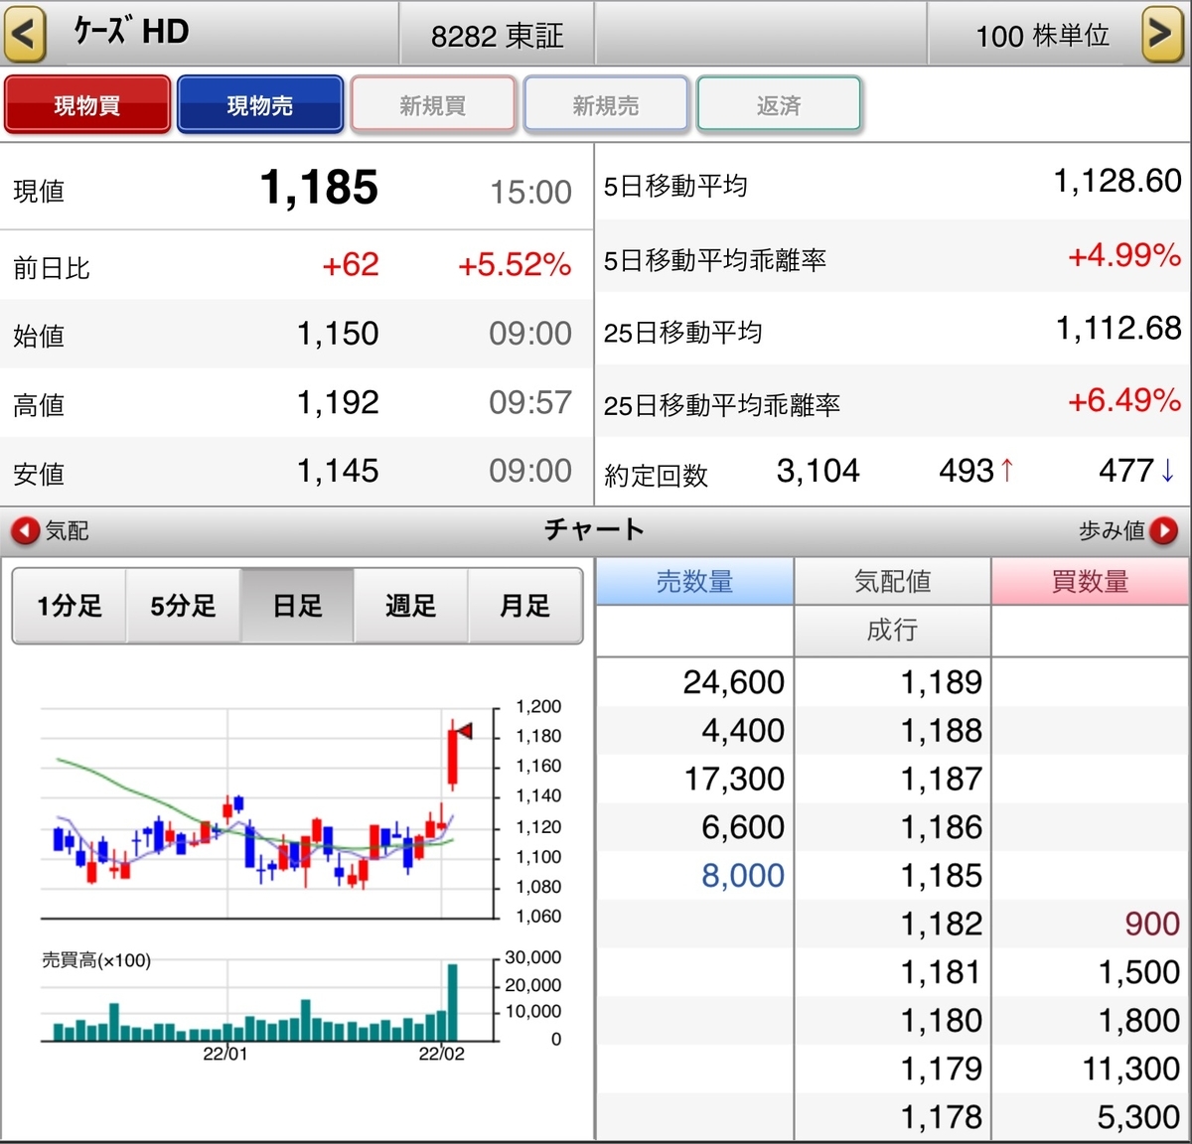Open 歩み値 view with red right arrow
Image resolution: width=1192 pixels, height=1144 pixels.
click(1163, 531)
